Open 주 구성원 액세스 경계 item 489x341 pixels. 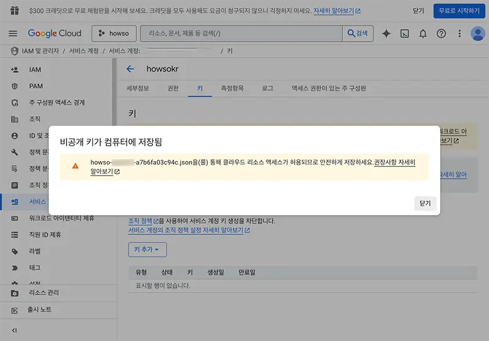coord(58,102)
